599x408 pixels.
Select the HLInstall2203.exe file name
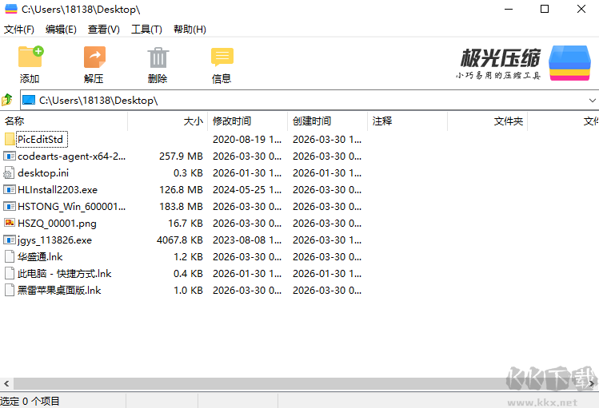point(58,189)
